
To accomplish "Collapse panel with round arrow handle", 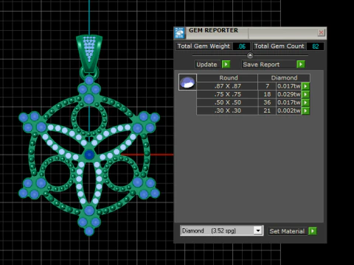I will (250, 55).
